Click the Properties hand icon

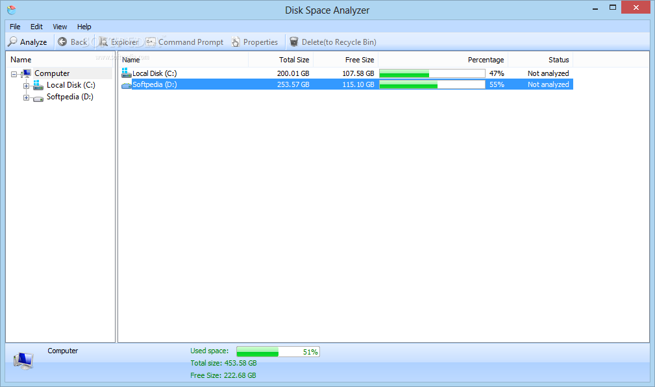236,42
